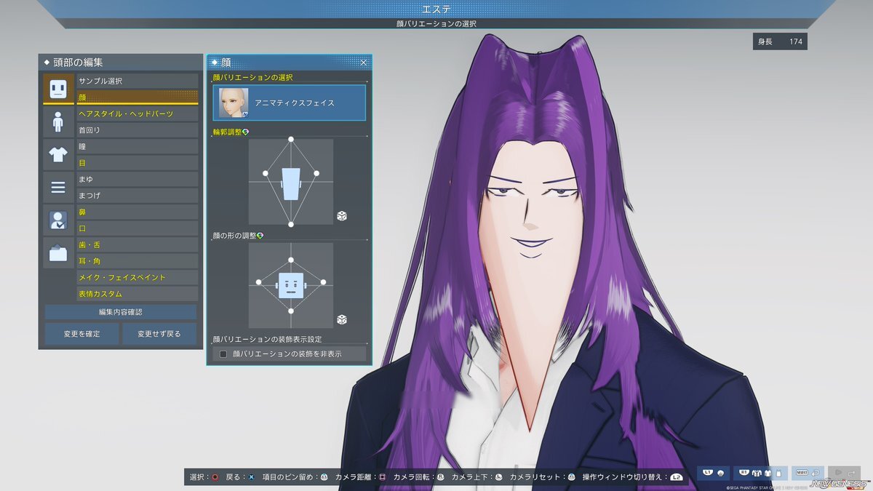Open 鼻 menu item
This screenshot has height=491, width=873.
(137, 212)
